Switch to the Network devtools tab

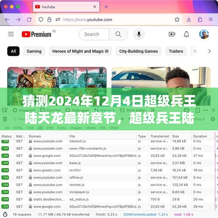click(x=104, y=110)
